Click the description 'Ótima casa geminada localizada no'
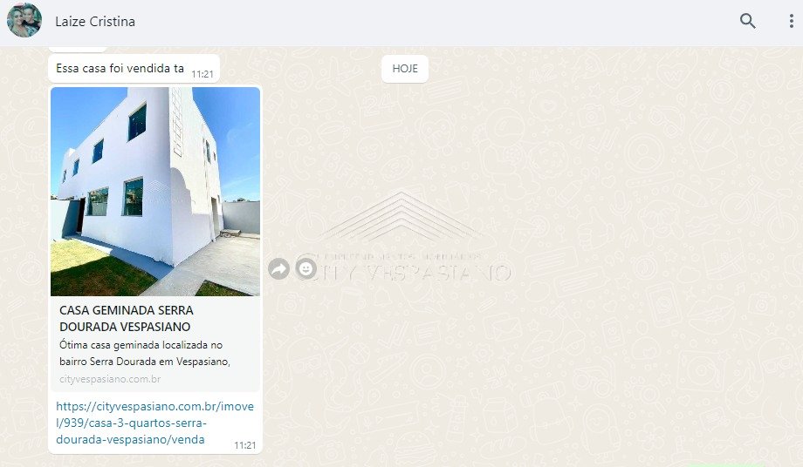Viewport: 803px width, 467px height. 141,345
